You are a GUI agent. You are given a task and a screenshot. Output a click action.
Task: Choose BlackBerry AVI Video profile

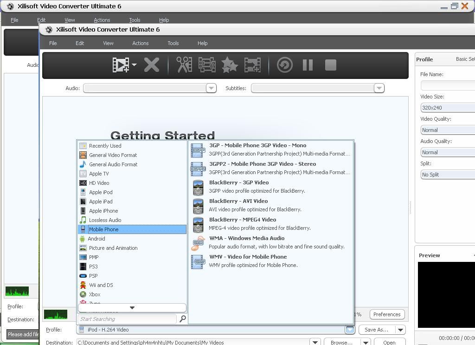[x=271, y=205]
